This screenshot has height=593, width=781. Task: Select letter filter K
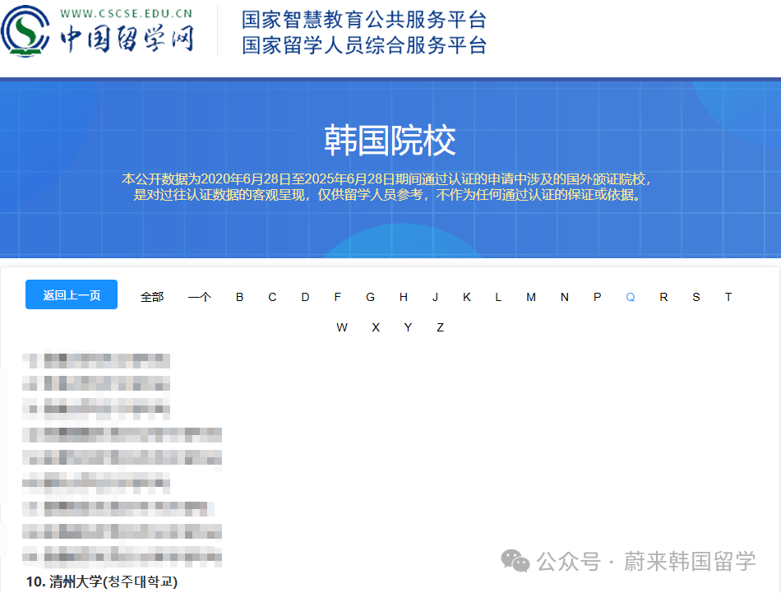[x=467, y=296]
